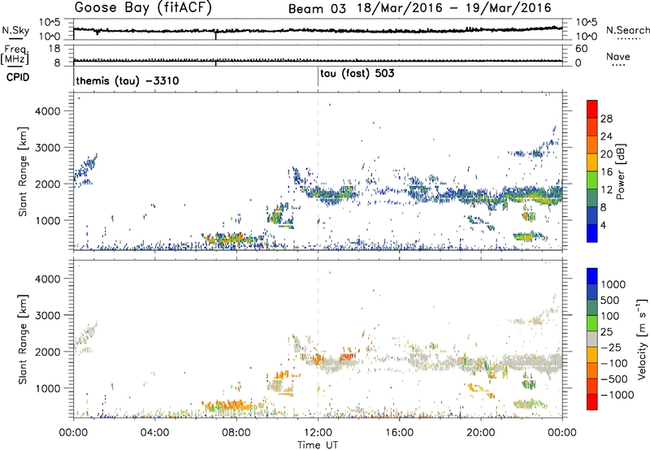The height and width of the screenshot is (450, 650).
Task: Click the '16:00' time axis label
Action: pyautogui.click(x=399, y=433)
